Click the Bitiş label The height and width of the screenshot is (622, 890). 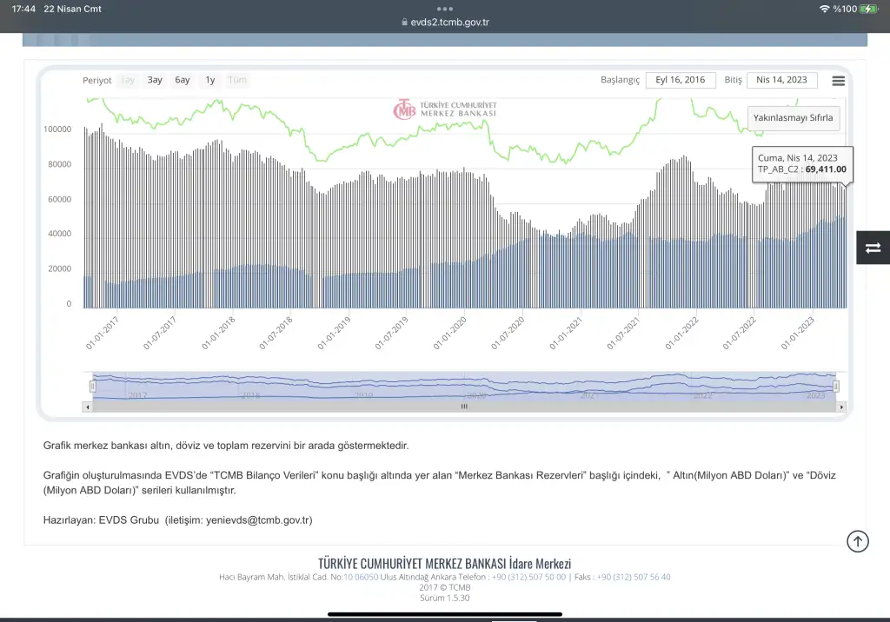click(x=733, y=80)
